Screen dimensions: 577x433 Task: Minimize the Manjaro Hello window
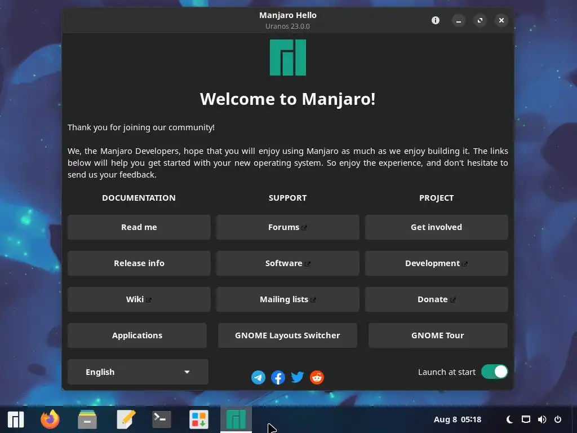[459, 21]
